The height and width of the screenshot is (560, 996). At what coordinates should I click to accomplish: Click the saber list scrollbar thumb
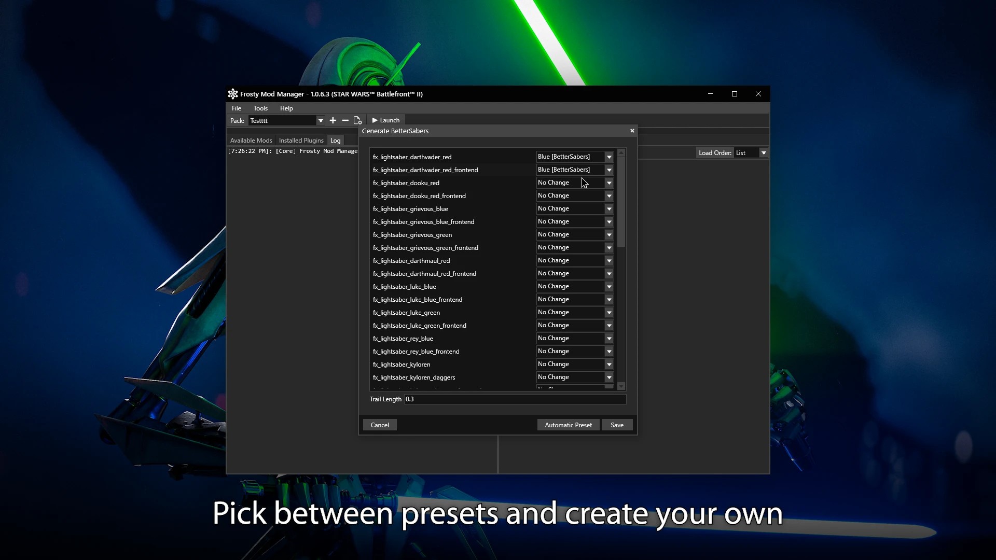621,202
